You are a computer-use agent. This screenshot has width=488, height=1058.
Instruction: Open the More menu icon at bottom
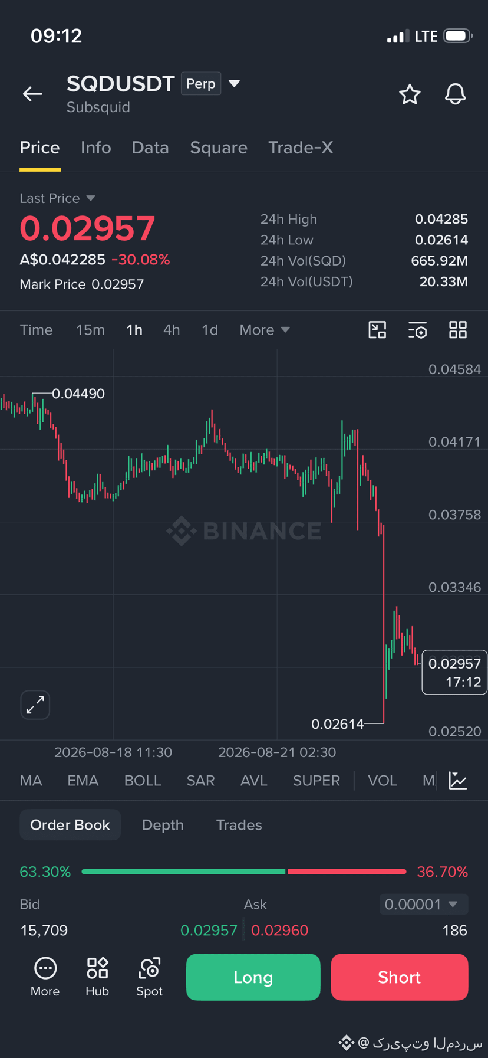point(45,977)
